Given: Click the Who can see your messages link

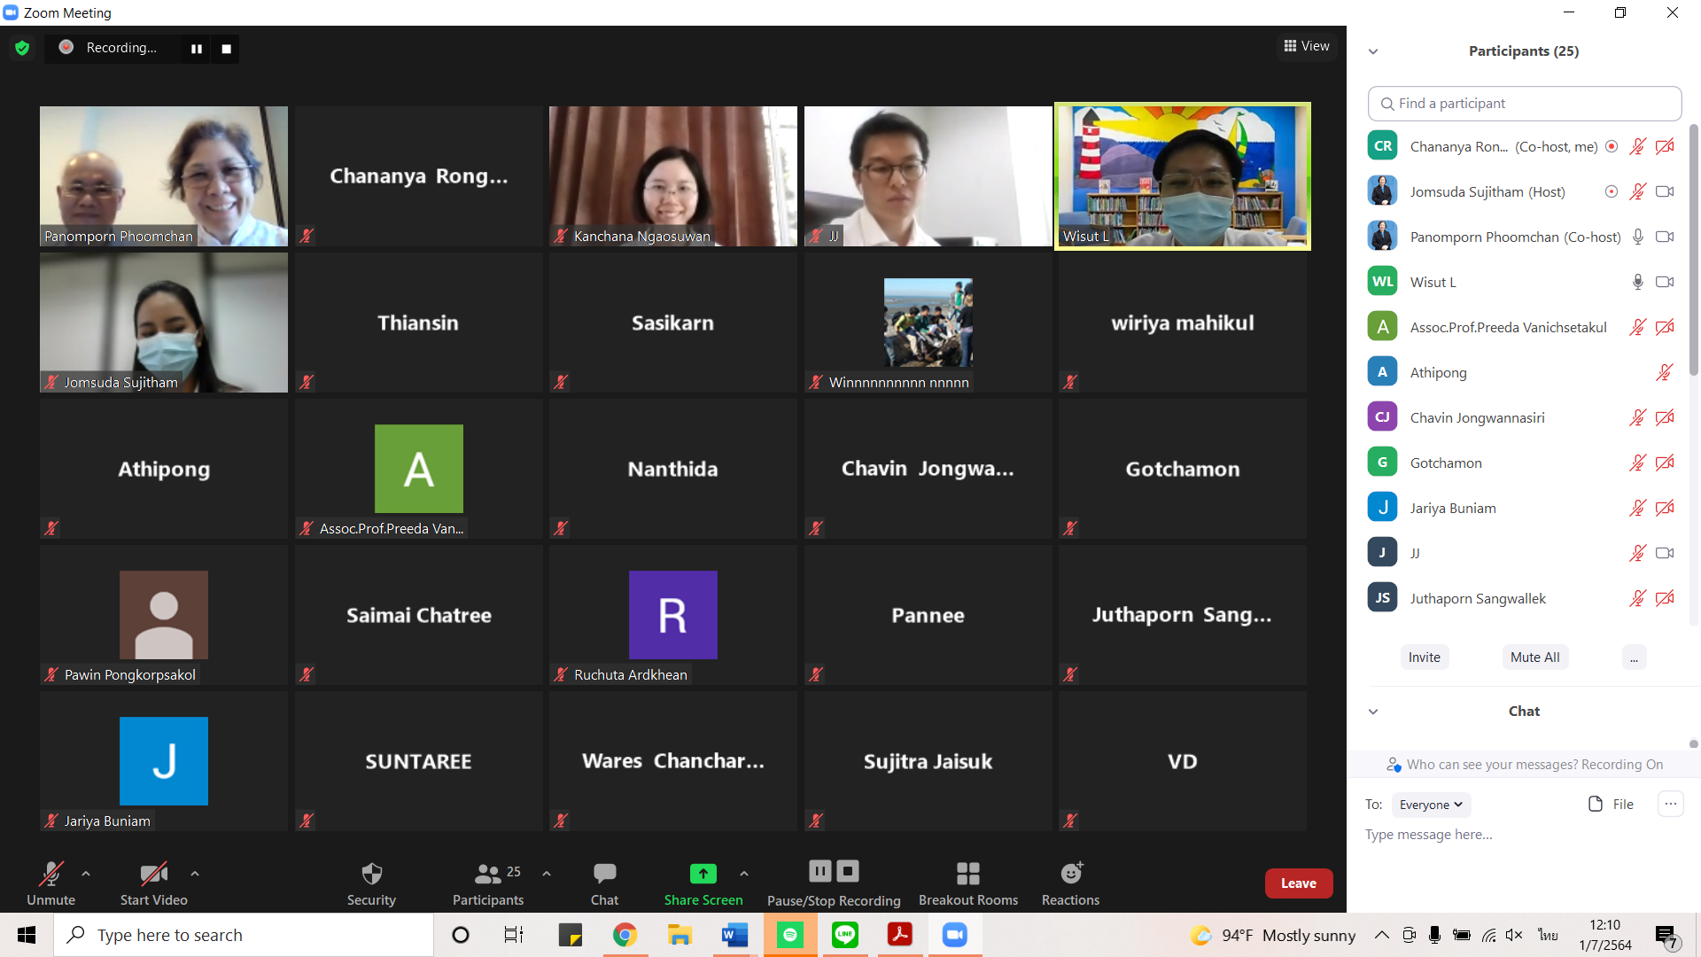Looking at the screenshot, I should (x=1525, y=765).
